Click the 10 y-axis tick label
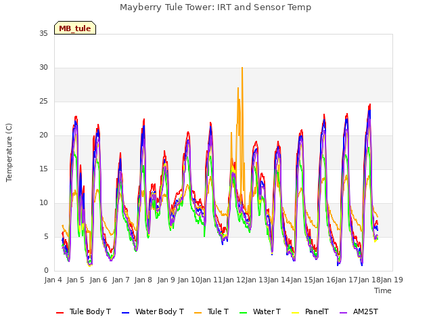433x325 pixels. click(x=43, y=203)
